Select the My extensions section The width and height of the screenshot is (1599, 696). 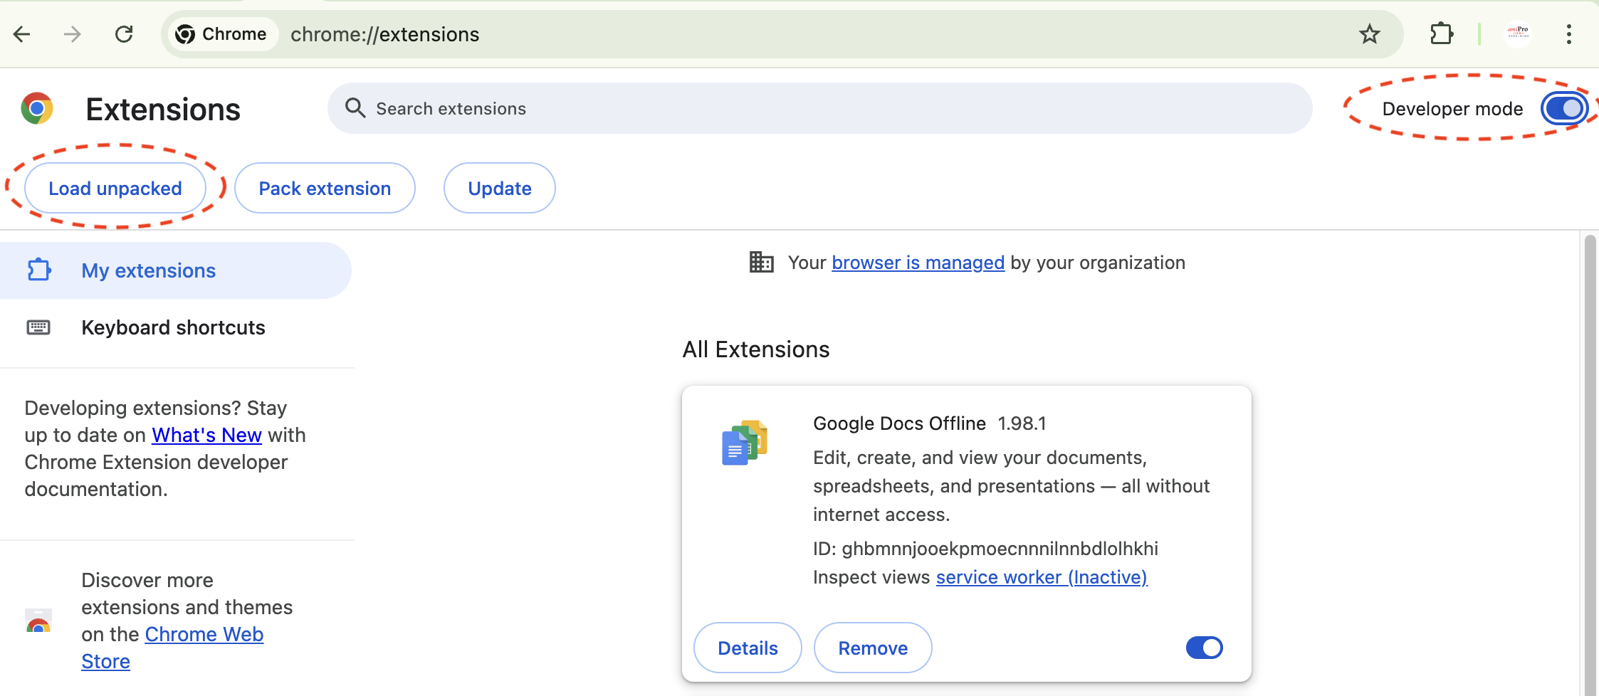point(148,270)
